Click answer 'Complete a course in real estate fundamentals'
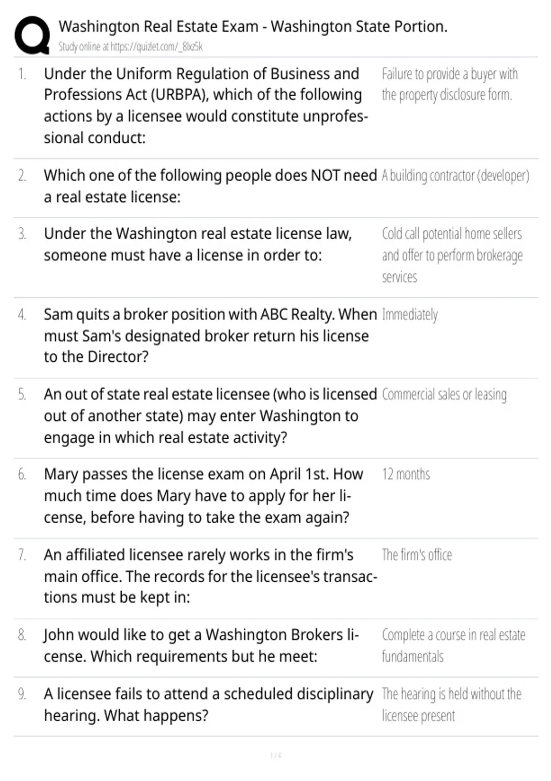This screenshot has width=551, height=781. (x=454, y=645)
